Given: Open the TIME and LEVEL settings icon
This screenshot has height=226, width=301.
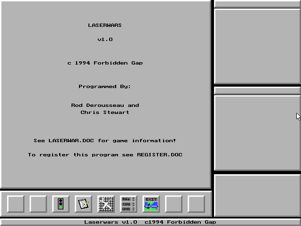Looking at the screenshot, I should click(128, 204).
